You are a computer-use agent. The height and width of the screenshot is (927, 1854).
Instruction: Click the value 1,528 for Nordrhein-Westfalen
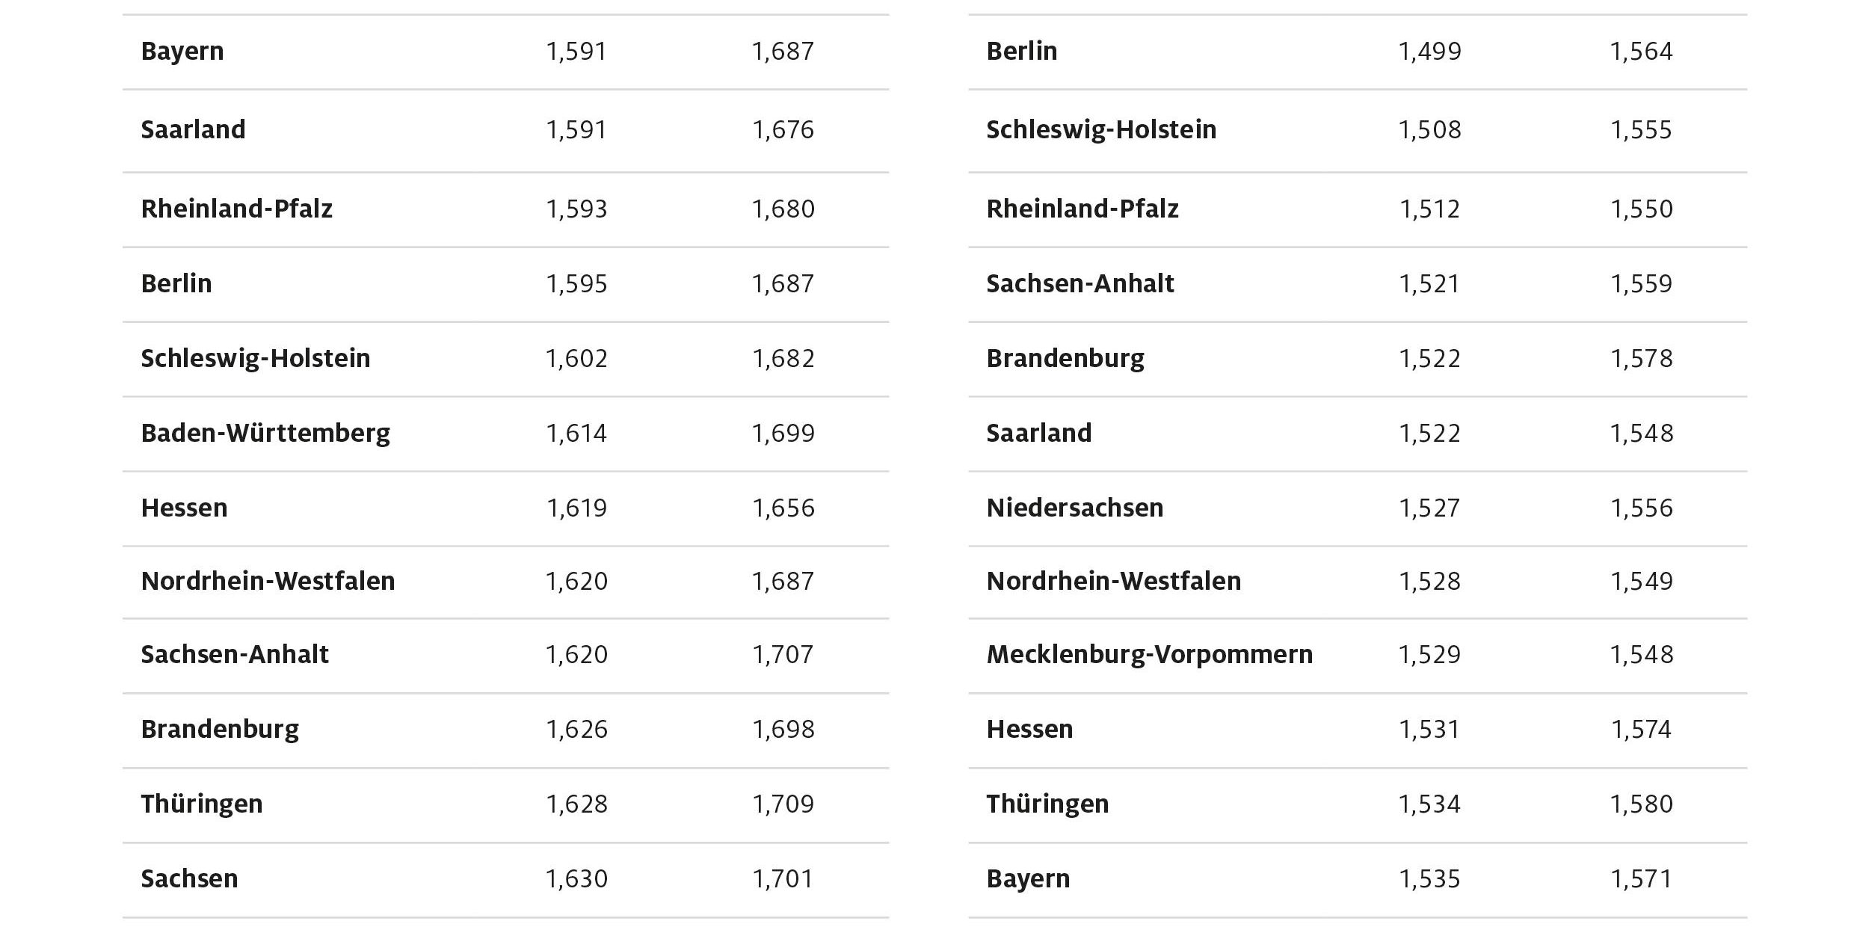[x=1429, y=582]
